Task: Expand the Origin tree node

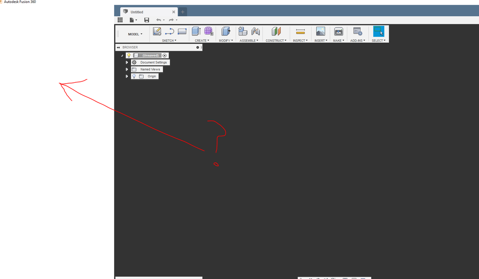Action: [x=127, y=77]
